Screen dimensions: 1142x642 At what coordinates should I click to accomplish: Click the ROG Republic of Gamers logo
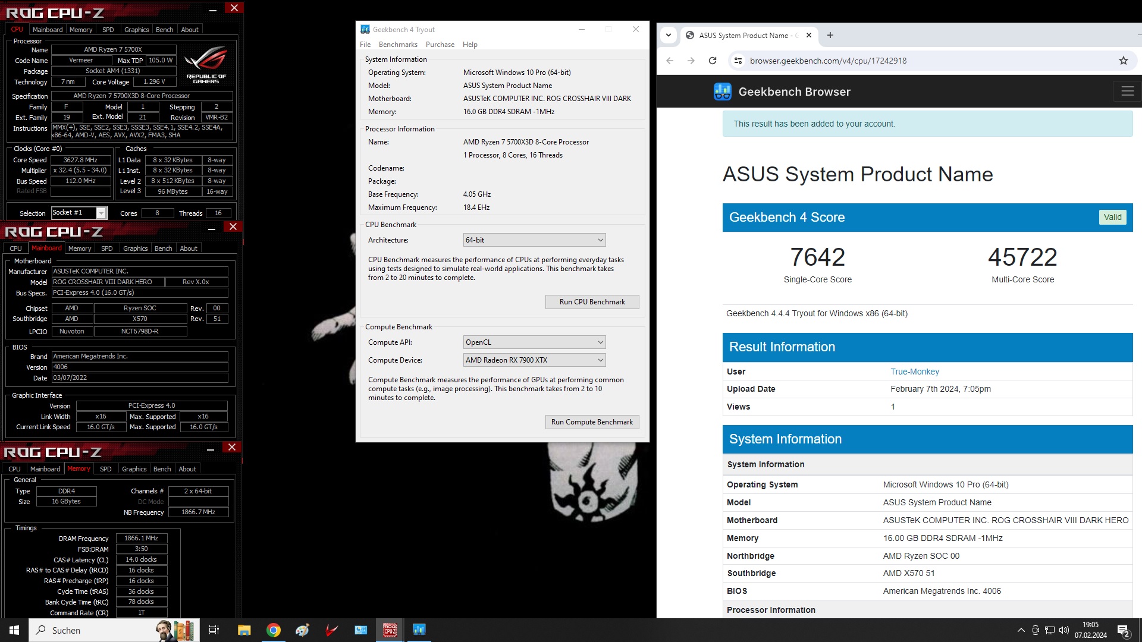(206, 65)
